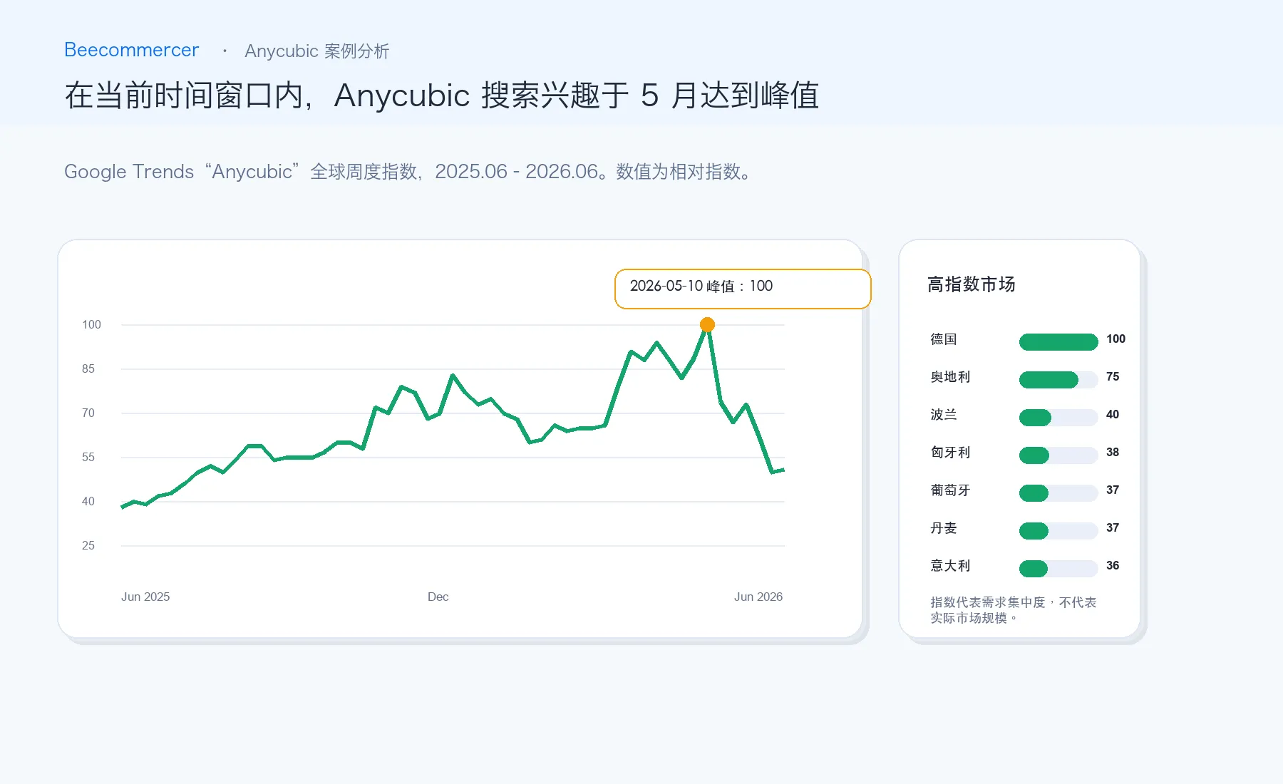Image resolution: width=1283 pixels, height=784 pixels.
Task: Click the 奥地利 progress bar
Action: 1058,380
